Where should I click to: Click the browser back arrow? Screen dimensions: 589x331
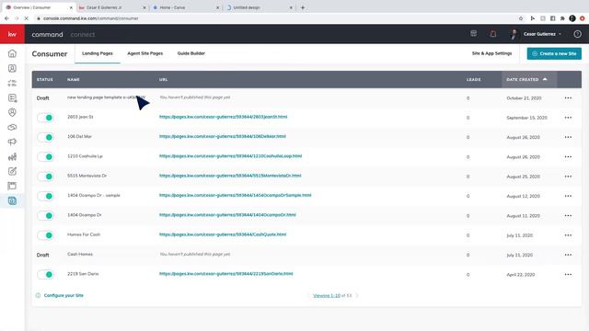[x=6, y=18]
